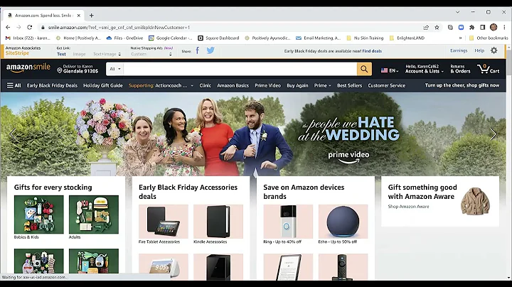The width and height of the screenshot is (512, 287).
Task: Open the shopping Cart
Action: tap(488, 69)
